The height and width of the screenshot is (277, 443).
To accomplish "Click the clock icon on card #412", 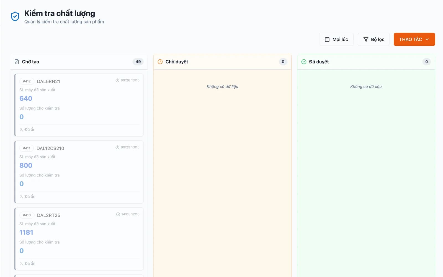I will pyautogui.click(x=117, y=80).
